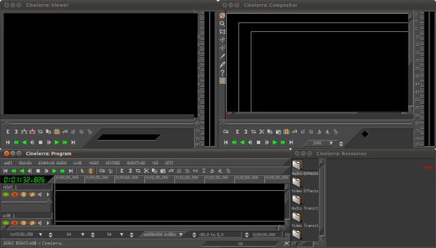Activate the arrow drag-and-drop editing mode
This screenshot has width=436, height=248.
(x=82, y=171)
